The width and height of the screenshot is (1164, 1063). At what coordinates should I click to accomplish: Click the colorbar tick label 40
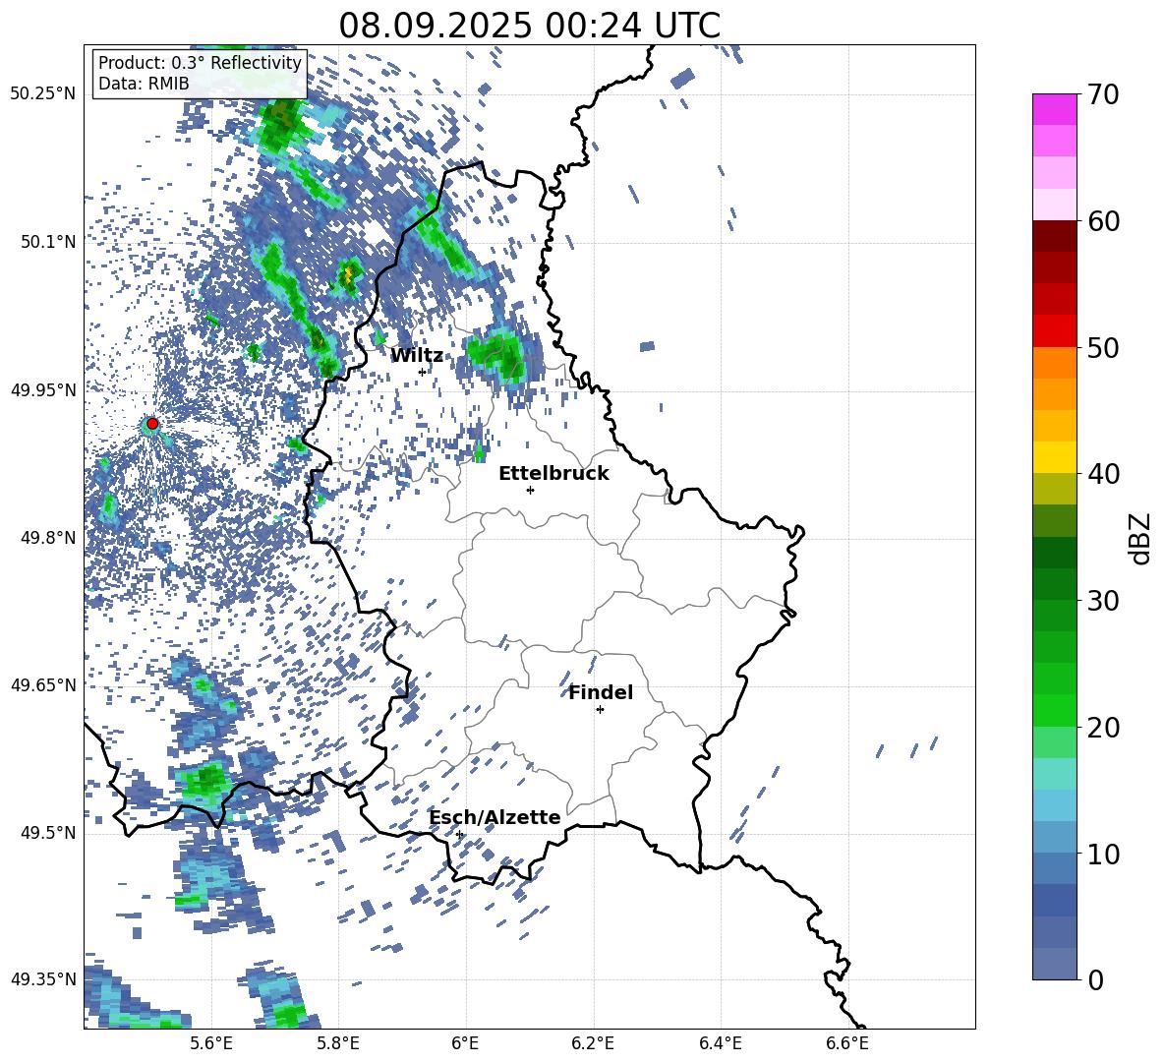click(x=1103, y=474)
